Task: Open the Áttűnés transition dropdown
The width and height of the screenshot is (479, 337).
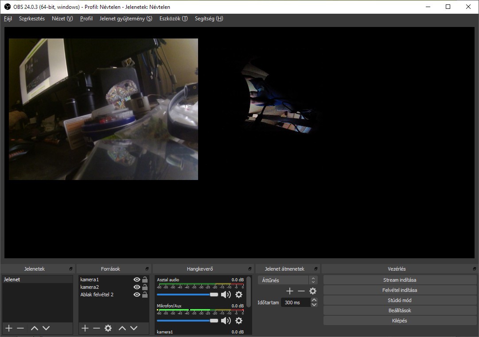Action: click(288, 280)
